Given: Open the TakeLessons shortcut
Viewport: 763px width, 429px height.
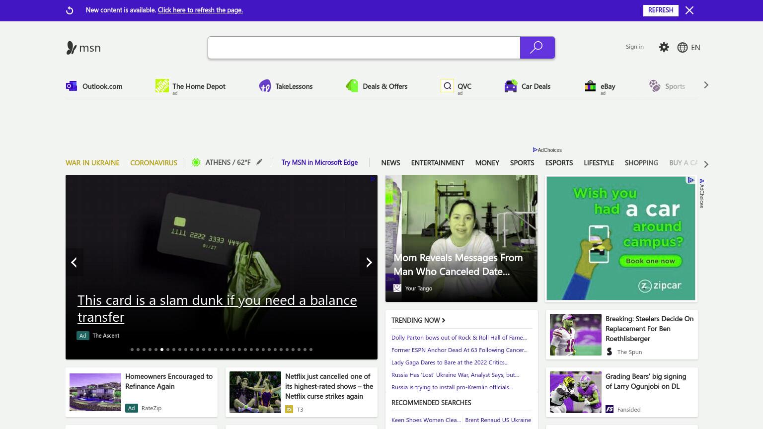Looking at the screenshot, I should click(x=286, y=86).
